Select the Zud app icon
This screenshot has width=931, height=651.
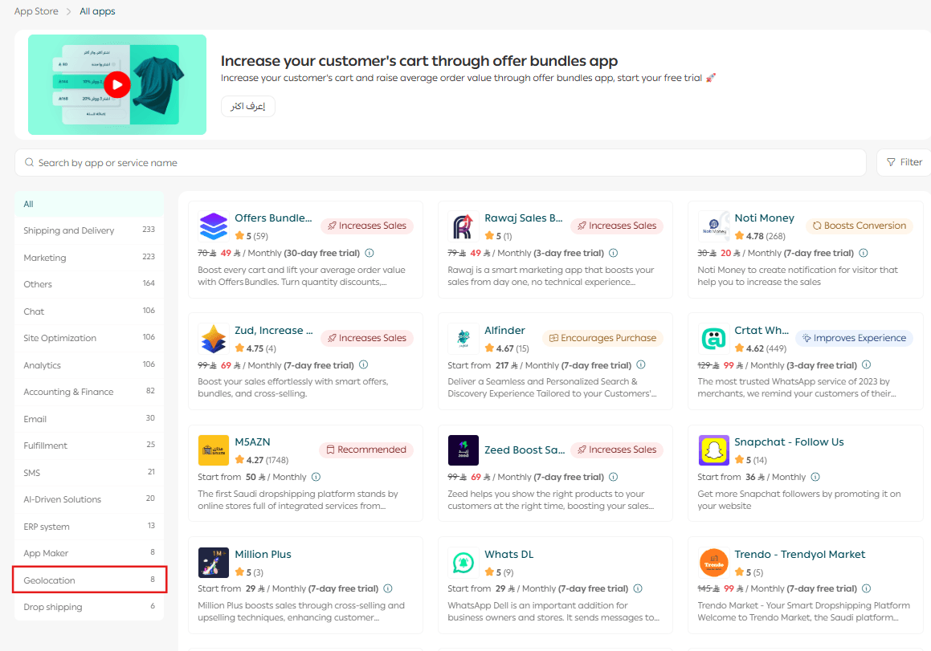coord(213,339)
